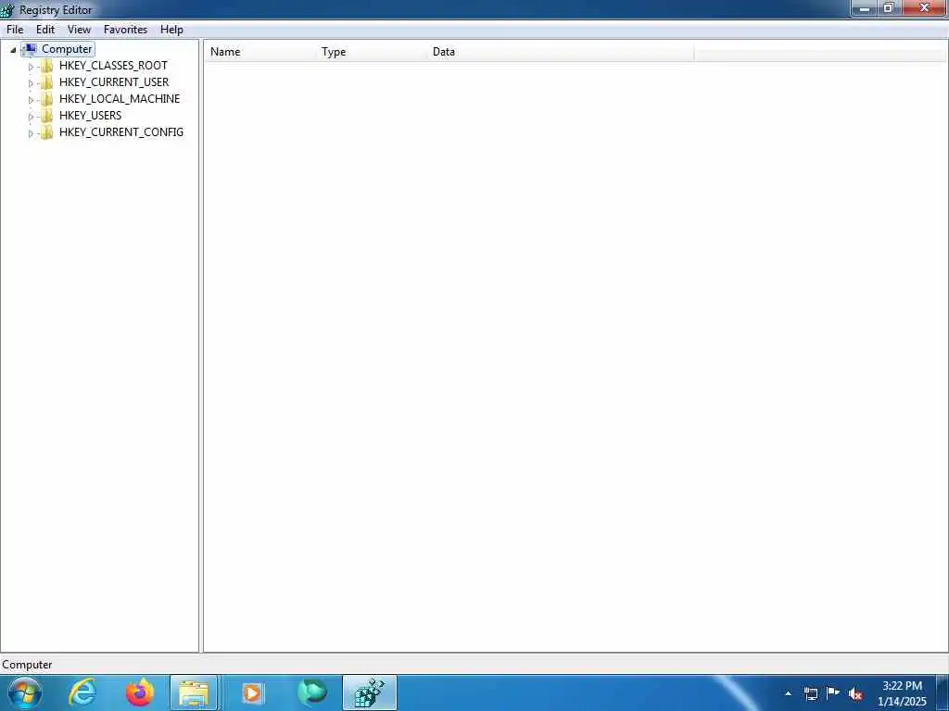949x711 pixels.
Task: Open the Edit menu
Action: coord(45,30)
